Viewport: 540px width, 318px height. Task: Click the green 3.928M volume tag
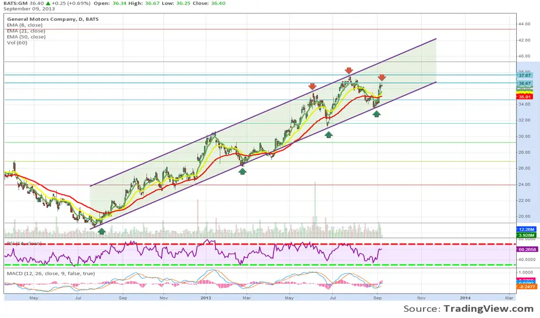point(526,235)
